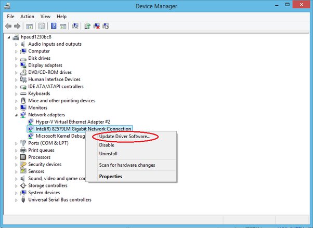Toggle the Show/Hide Console Tree icon
The width and height of the screenshot is (313, 228).
30,26
